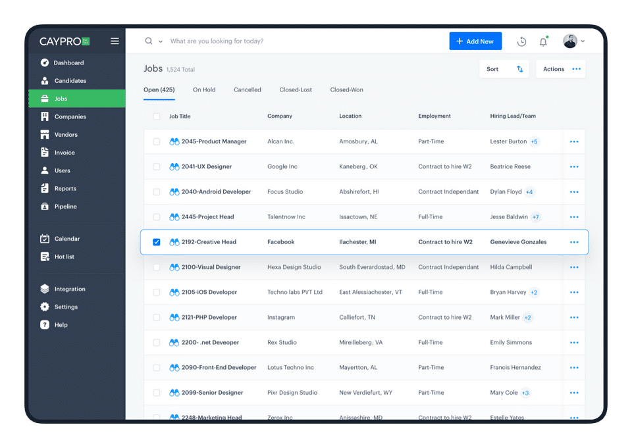Click binoculars icon beside 2200- .net Deveoper
This screenshot has width=632, height=448.
pyautogui.click(x=174, y=343)
